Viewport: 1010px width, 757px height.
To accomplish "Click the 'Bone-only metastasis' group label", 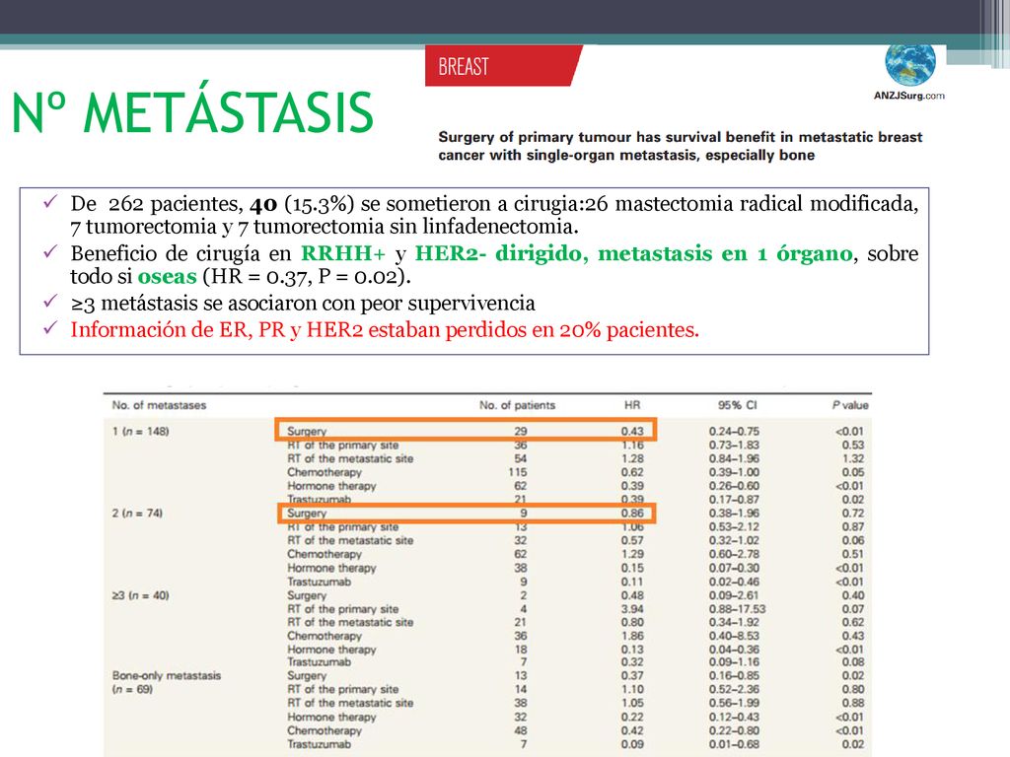I will (x=166, y=675).
